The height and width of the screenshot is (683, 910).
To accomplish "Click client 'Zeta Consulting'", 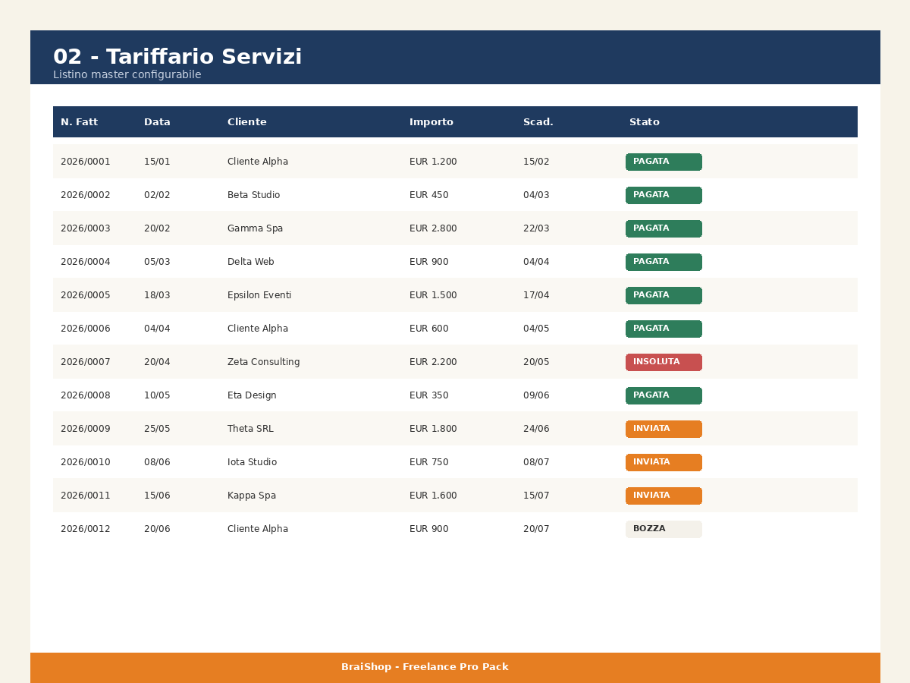I will [264, 362].
